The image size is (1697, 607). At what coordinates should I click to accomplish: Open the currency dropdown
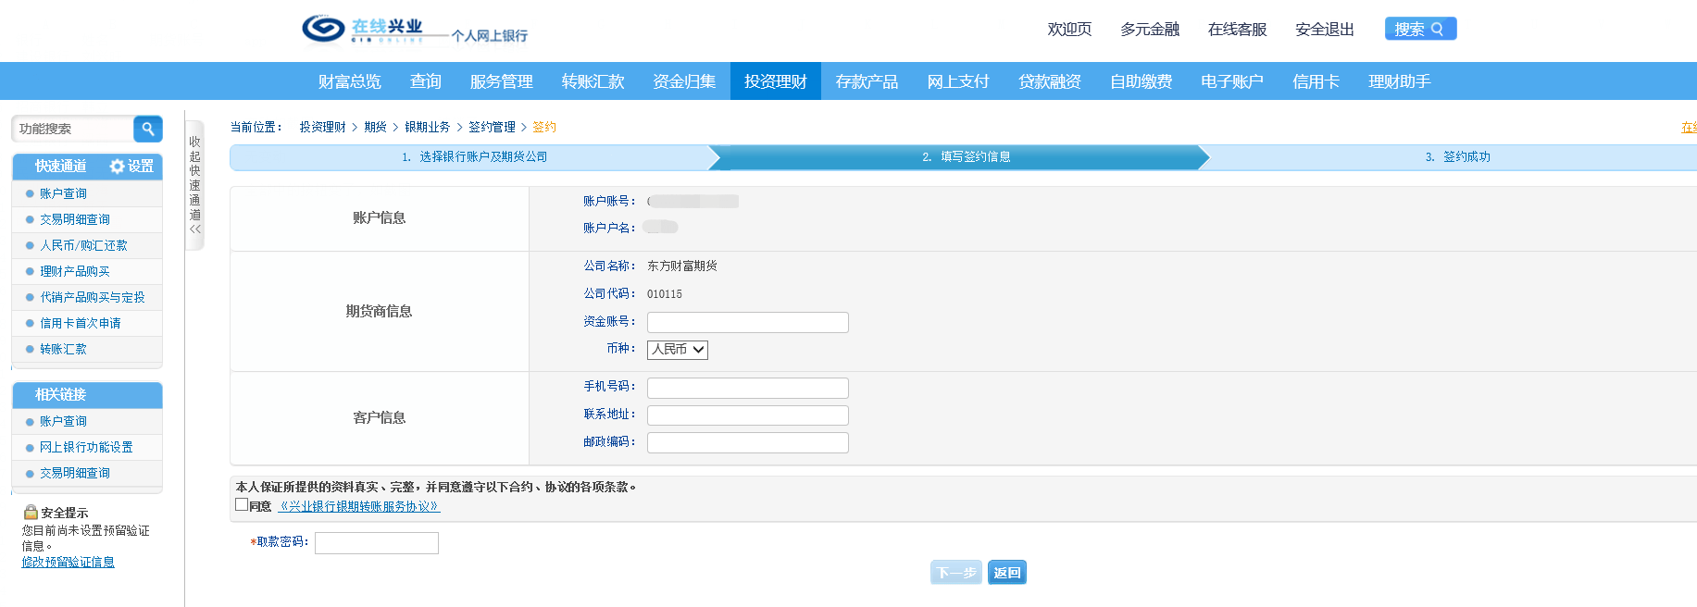pyautogui.click(x=677, y=350)
